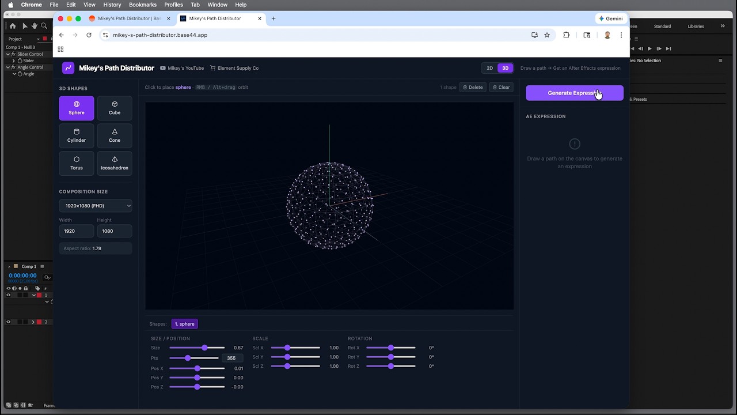Select the Cylinder shape
This screenshot has height=415, width=737.
point(76,136)
